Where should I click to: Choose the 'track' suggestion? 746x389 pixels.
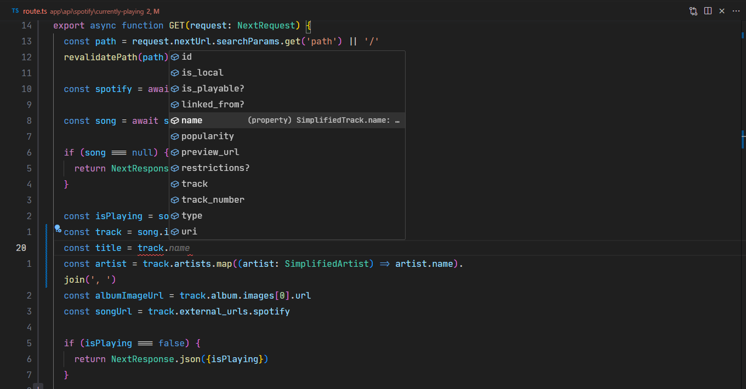[287, 184]
